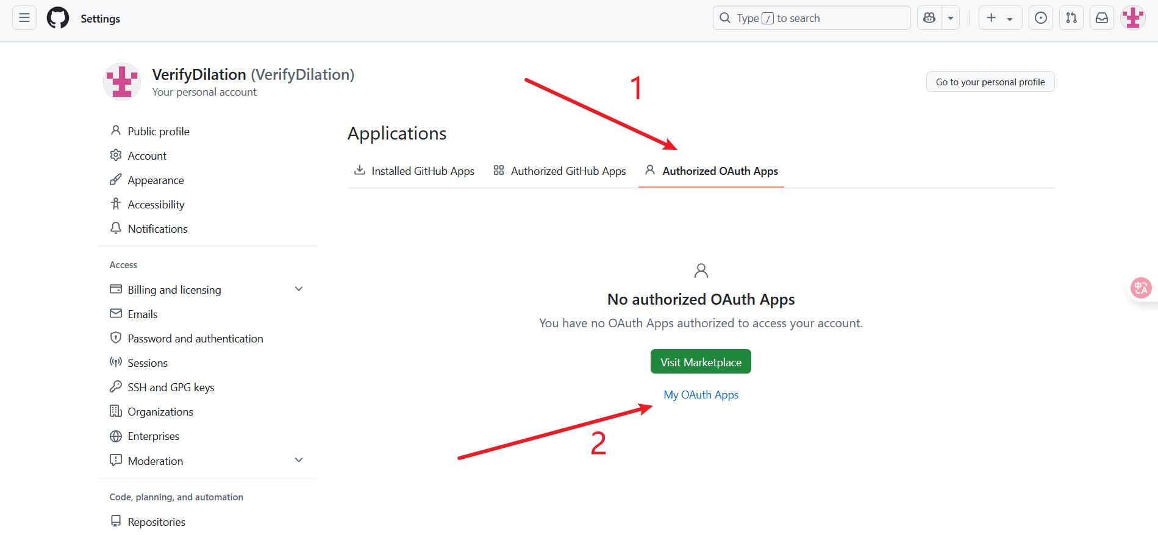Open the My OAuth Apps link
The width and height of the screenshot is (1158, 535).
(x=701, y=395)
